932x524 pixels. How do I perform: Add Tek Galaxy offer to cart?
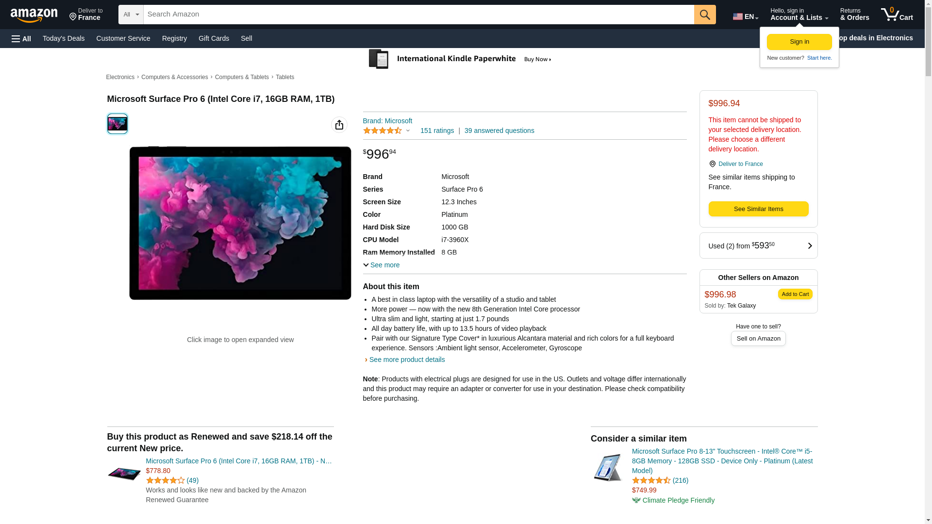coord(795,294)
